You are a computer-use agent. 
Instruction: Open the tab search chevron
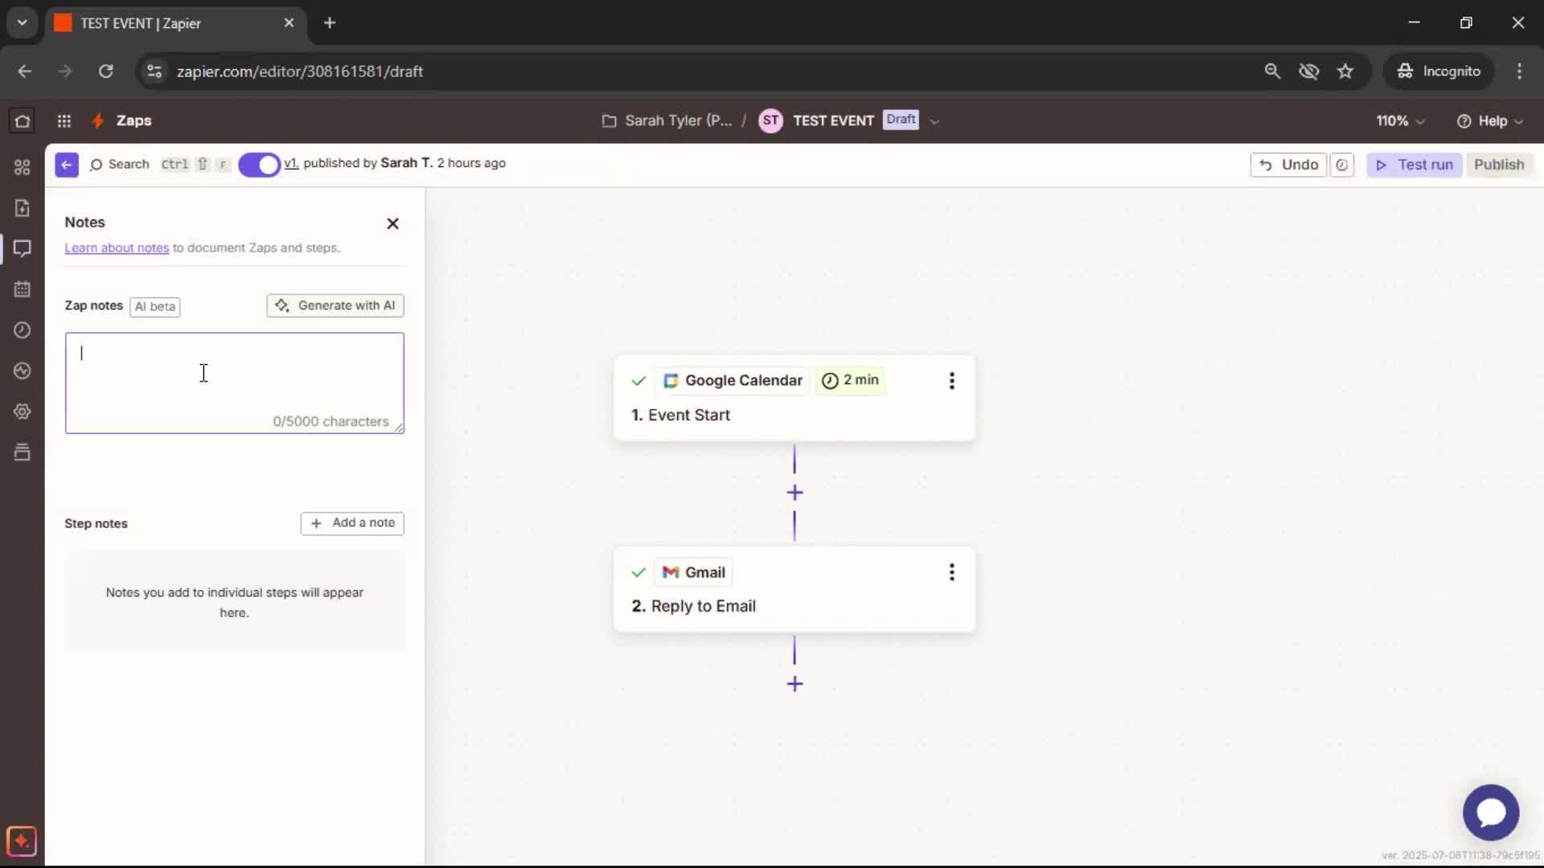pos(23,23)
